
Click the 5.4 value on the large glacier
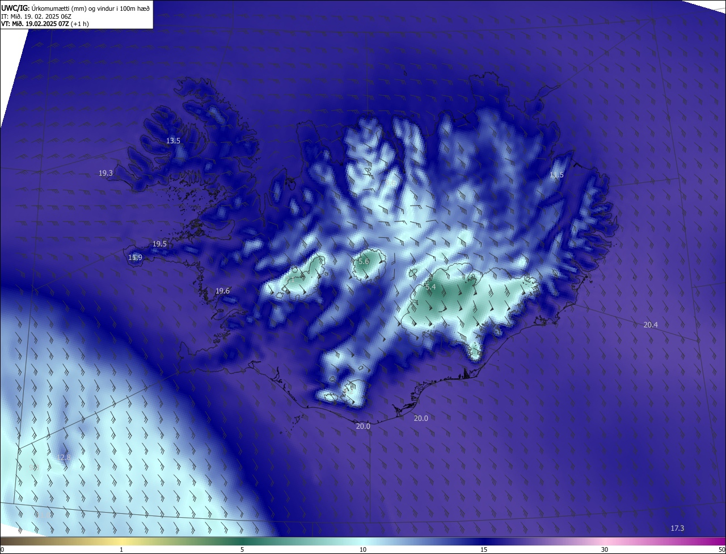pyautogui.click(x=430, y=287)
